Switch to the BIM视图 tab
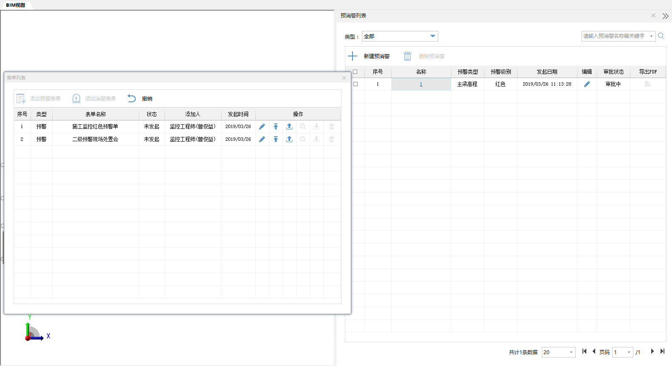Screen dimensions: 672x366 16,5
